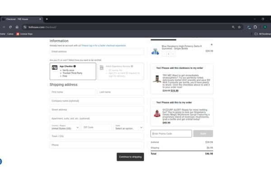This screenshot has width=271, height=181.
Task: Click the Age Checker info icon
Action: tap(75, 66)
